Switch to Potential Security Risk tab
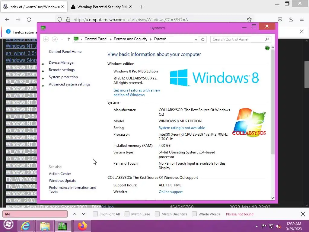The height and width of the screenshot is (232, 309). pos(102,7)
